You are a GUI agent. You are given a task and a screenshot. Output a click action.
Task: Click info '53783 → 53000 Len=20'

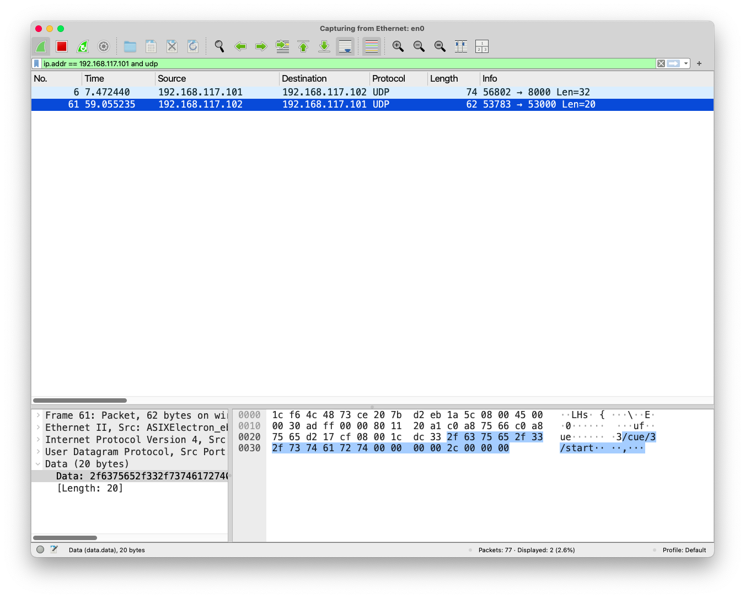(x=539, y=104)
